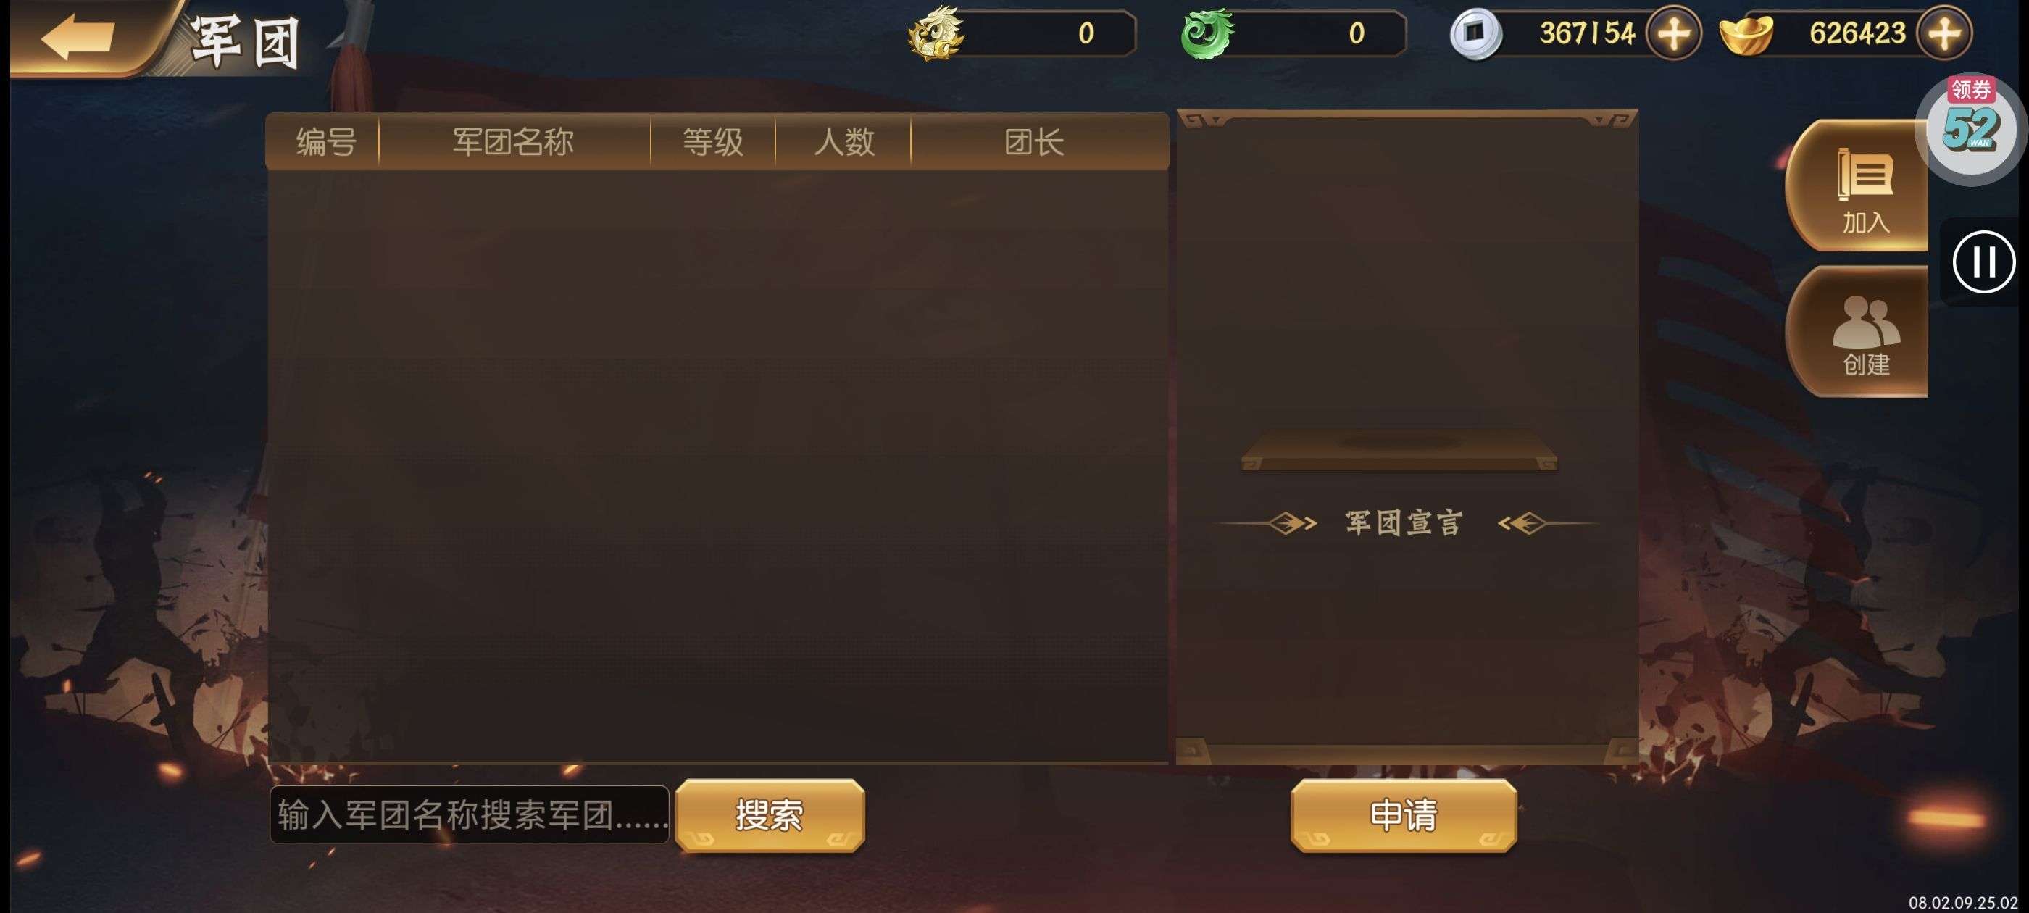This screenshot has width=2029, height=913.
Task: Click the 申请 apply button
Action: [1404, 814]
